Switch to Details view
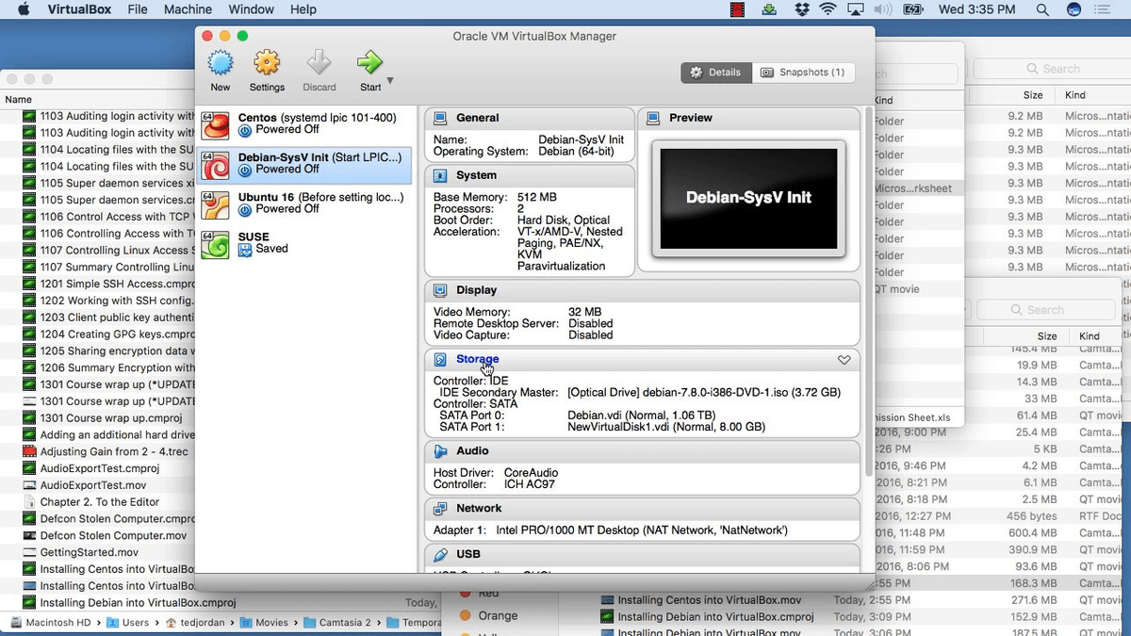The width and height of the screenshot is (1131, 636). (x=716, y=73)
